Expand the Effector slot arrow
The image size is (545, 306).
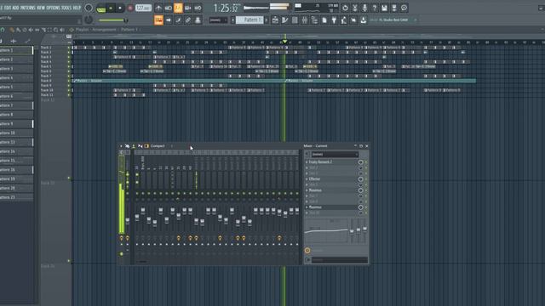point(307,179)
